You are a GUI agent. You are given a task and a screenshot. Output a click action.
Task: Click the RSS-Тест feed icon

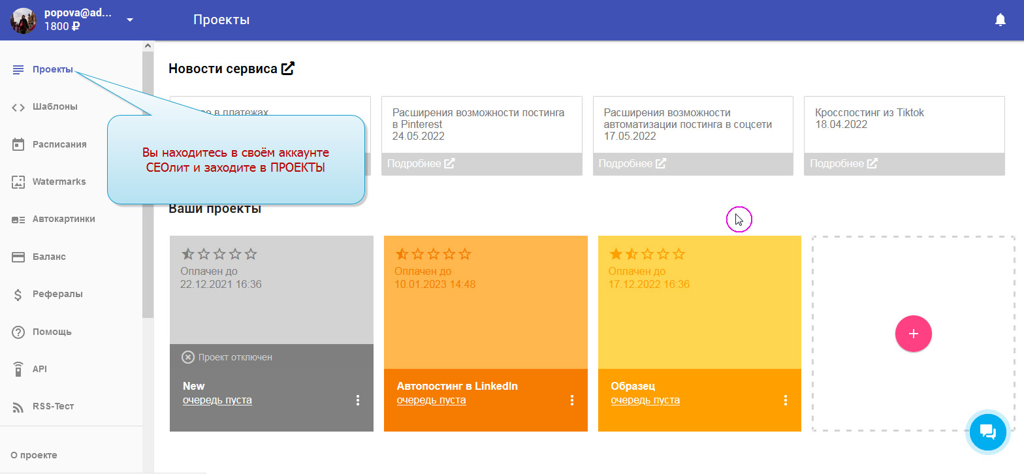18,407
